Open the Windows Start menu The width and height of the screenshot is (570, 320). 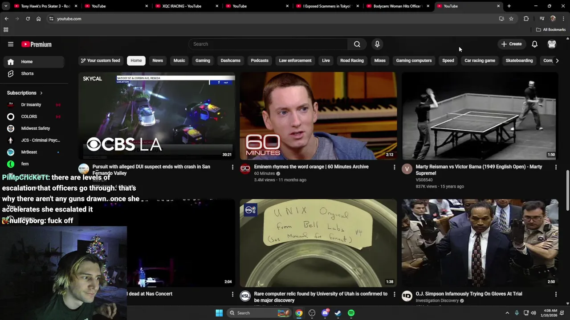tap(219, 313)
